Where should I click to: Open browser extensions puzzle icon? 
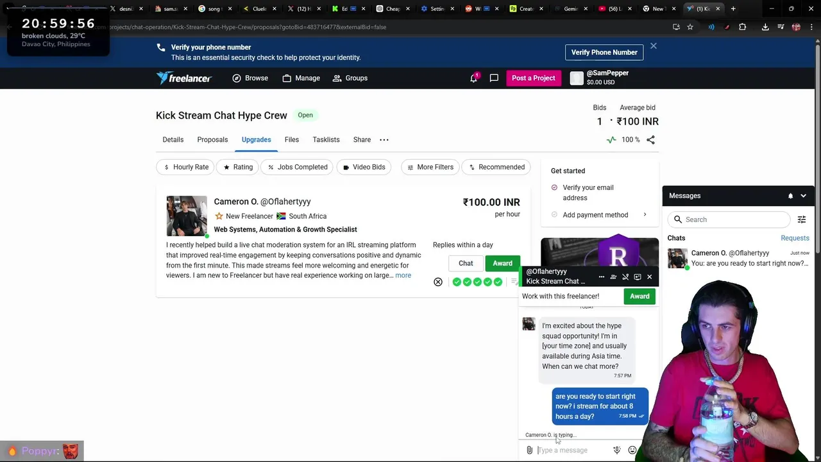[742, 27]
